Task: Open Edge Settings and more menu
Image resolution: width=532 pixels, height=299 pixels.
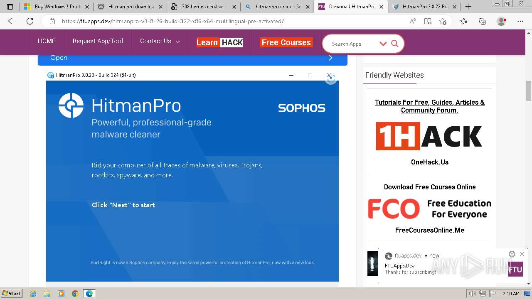Action: tap(520, 21)
